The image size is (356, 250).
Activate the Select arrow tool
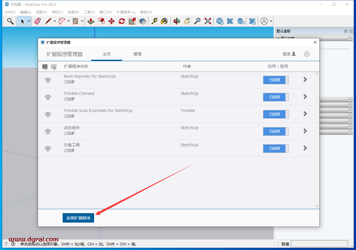(22, 21)
